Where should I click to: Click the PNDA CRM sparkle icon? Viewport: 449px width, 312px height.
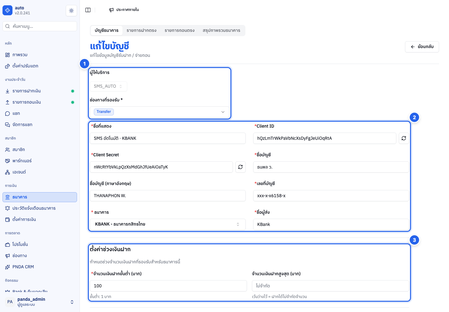pyautogui.click(x=7, y=267)
